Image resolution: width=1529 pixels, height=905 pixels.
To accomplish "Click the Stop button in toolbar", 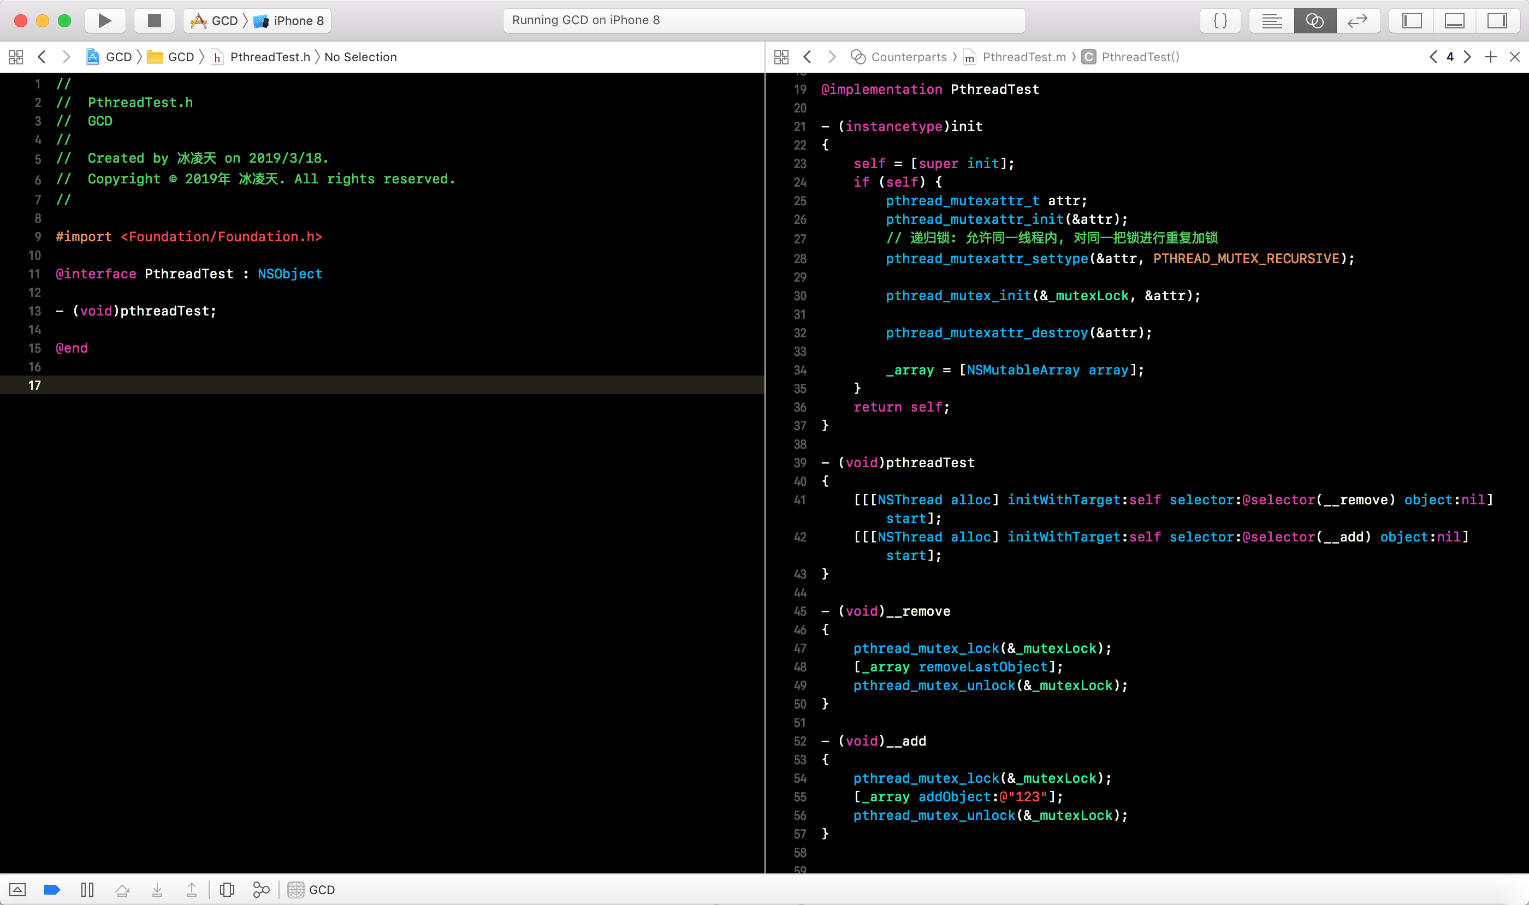I will point(155,21).
